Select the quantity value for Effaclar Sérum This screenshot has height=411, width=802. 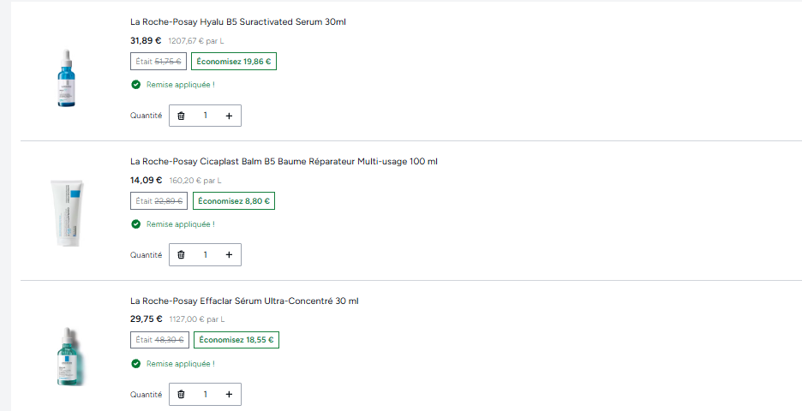pos(205,394)
